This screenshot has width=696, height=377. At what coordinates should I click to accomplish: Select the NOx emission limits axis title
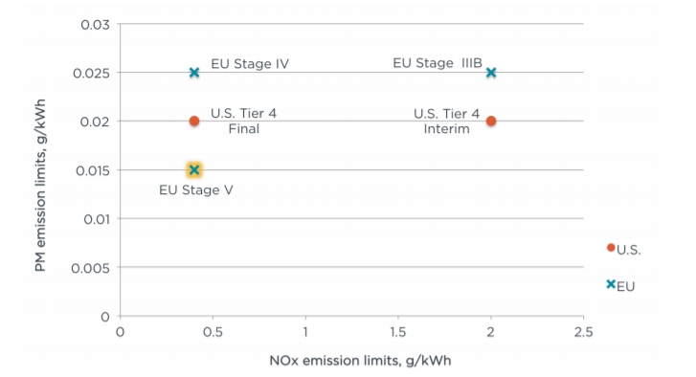click(x=360, y=361)
